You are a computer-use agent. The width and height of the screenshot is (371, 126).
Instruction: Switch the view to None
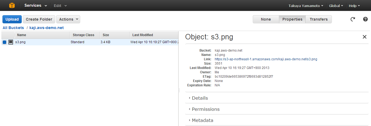(266, 19)
